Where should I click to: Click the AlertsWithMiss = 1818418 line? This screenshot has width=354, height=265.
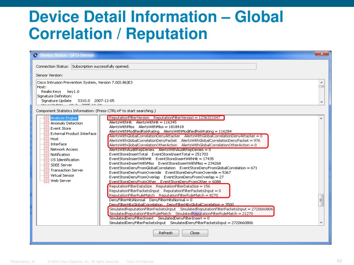coord(147,127)
